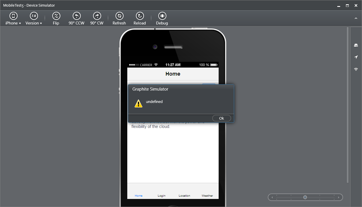
Task: Click the vertical scrollbar of the simulator
Action: (348, 105)
